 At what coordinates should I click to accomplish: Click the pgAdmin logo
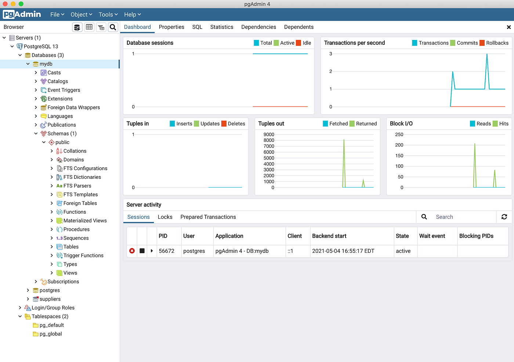[x=22, y=14]
